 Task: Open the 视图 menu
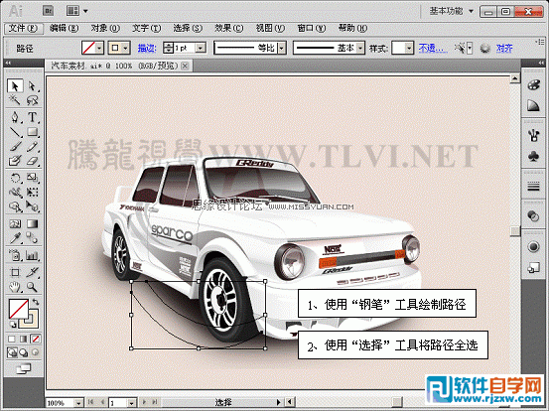pos(270,28)
